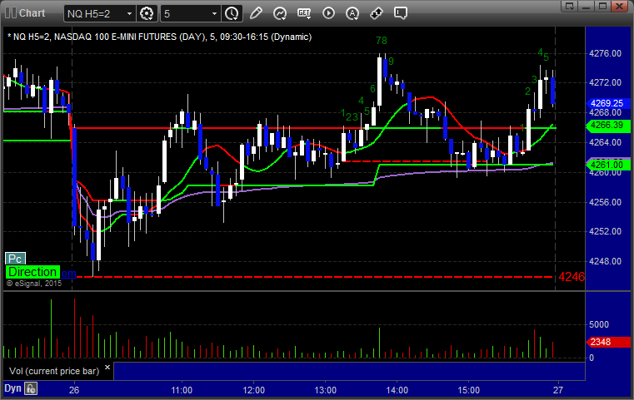The height and width of the screenshot is (400, 634).
Task: Minimize the Chart window
Action: point(587,6)
